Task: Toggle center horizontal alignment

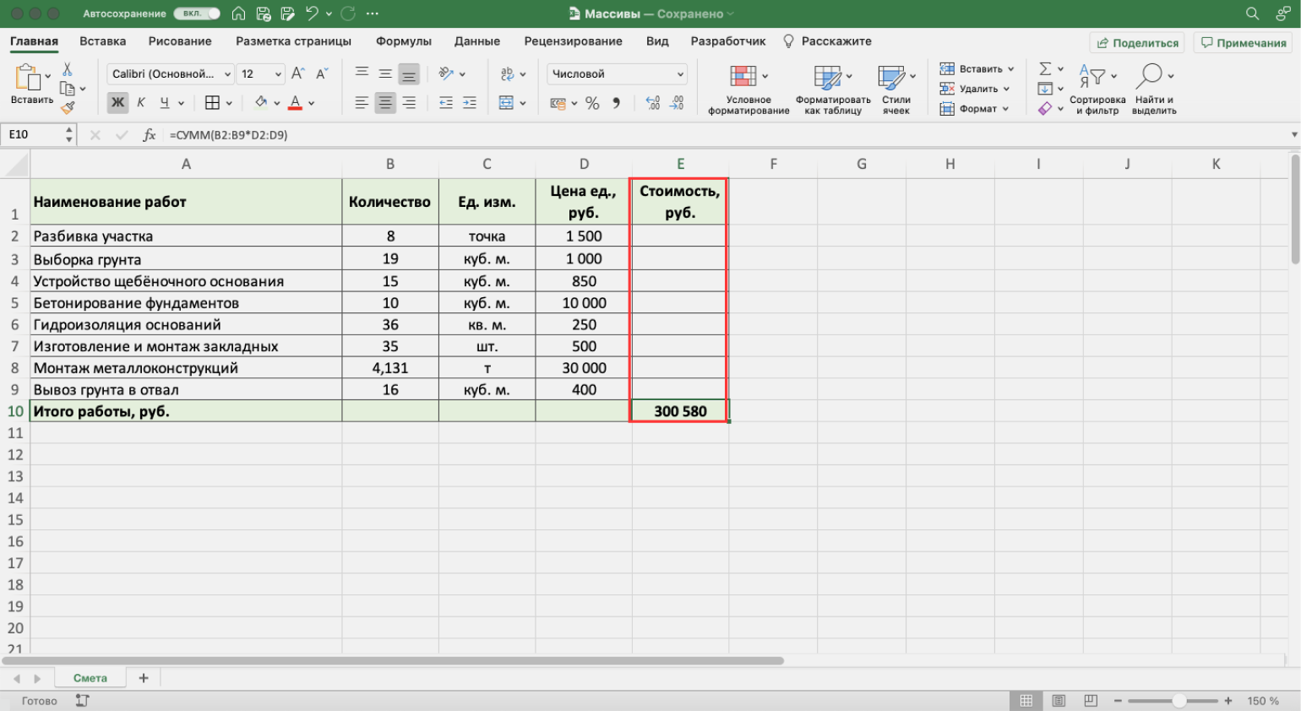Action: [385, 103]
